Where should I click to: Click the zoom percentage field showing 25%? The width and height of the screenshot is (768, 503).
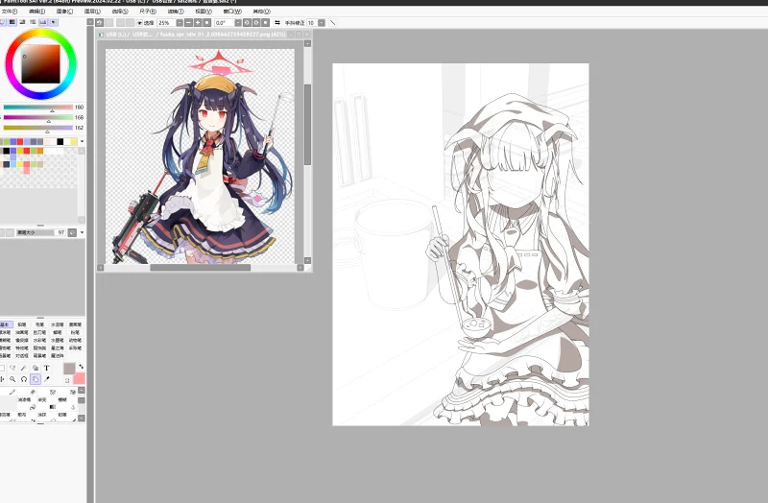click(x=166, y=22)
